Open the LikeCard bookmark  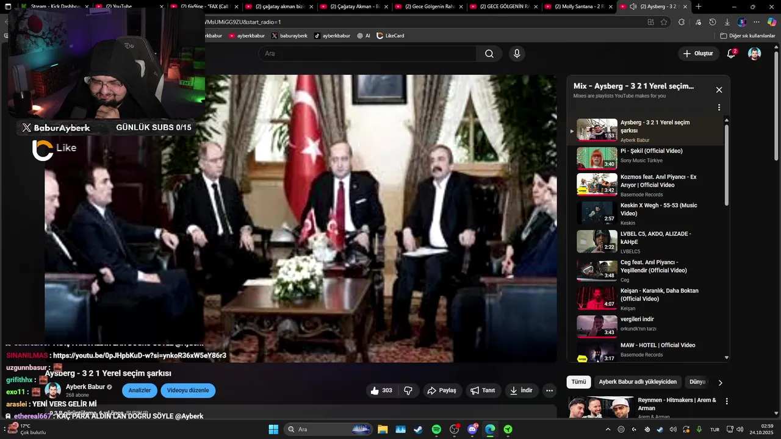[x=390, y=36]
